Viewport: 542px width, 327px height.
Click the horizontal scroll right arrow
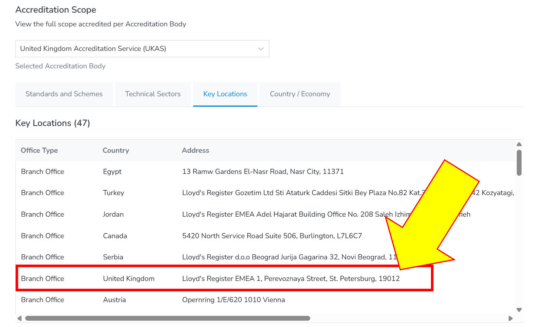pyautogui.click(x=510, y=318)
